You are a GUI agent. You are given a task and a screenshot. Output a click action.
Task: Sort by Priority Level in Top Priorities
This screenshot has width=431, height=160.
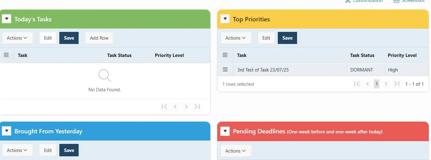point(402,55)
